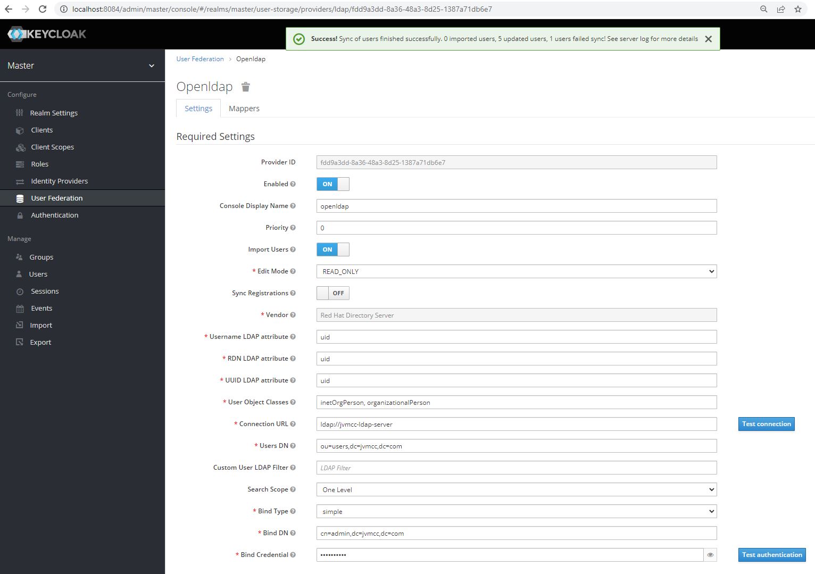This screenshot has height=574, width=815.
Task: Click the help icon beside Connection URL
Action: click(293, 424)
